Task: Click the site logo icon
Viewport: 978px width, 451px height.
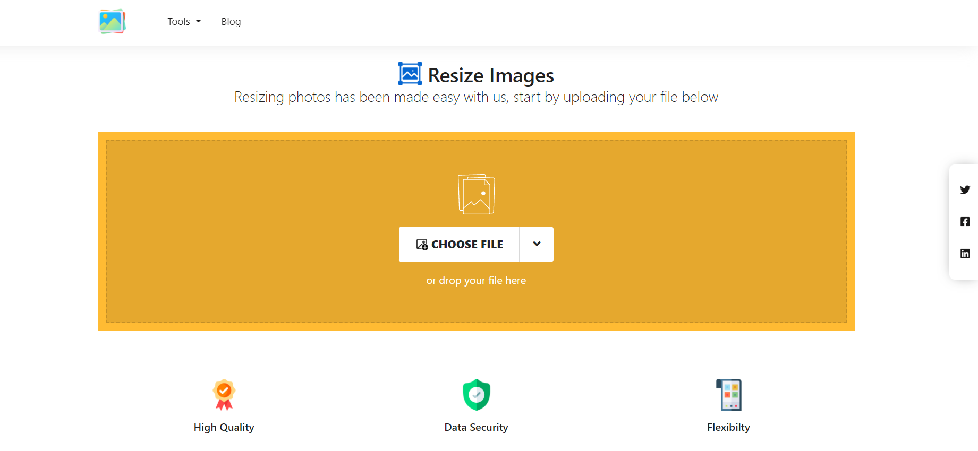Action: [x=112, y=22]
